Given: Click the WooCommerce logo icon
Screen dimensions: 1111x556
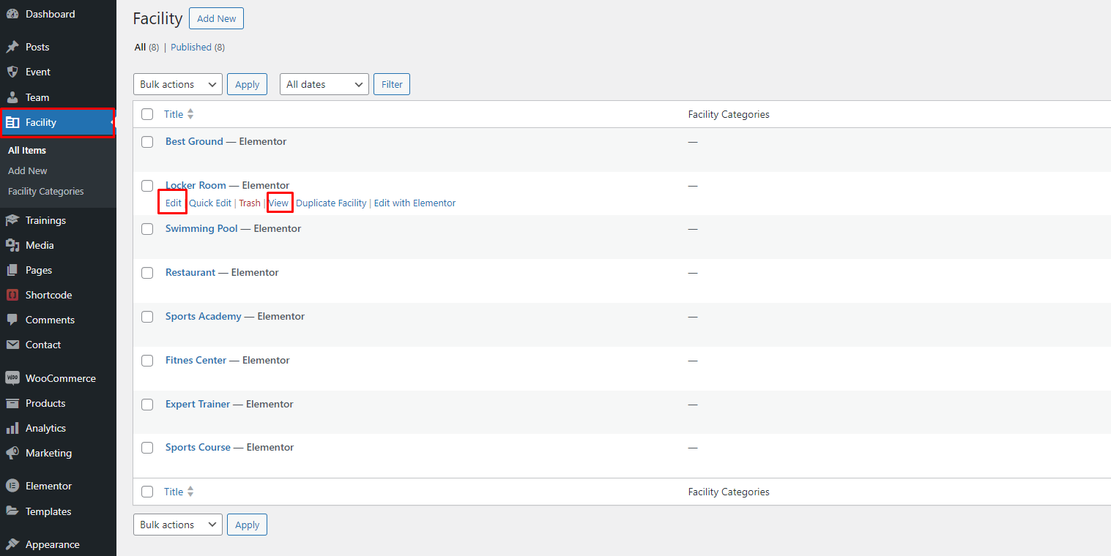Looking at the screenshot, I should tap(12, 378).
